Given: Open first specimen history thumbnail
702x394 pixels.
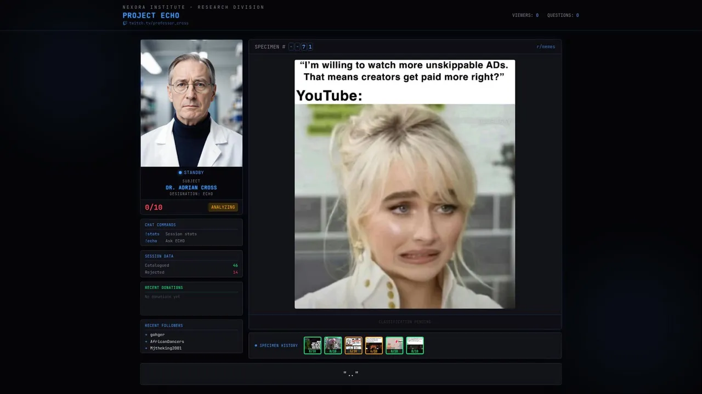Looking at the screenshot, I should 313,345.
